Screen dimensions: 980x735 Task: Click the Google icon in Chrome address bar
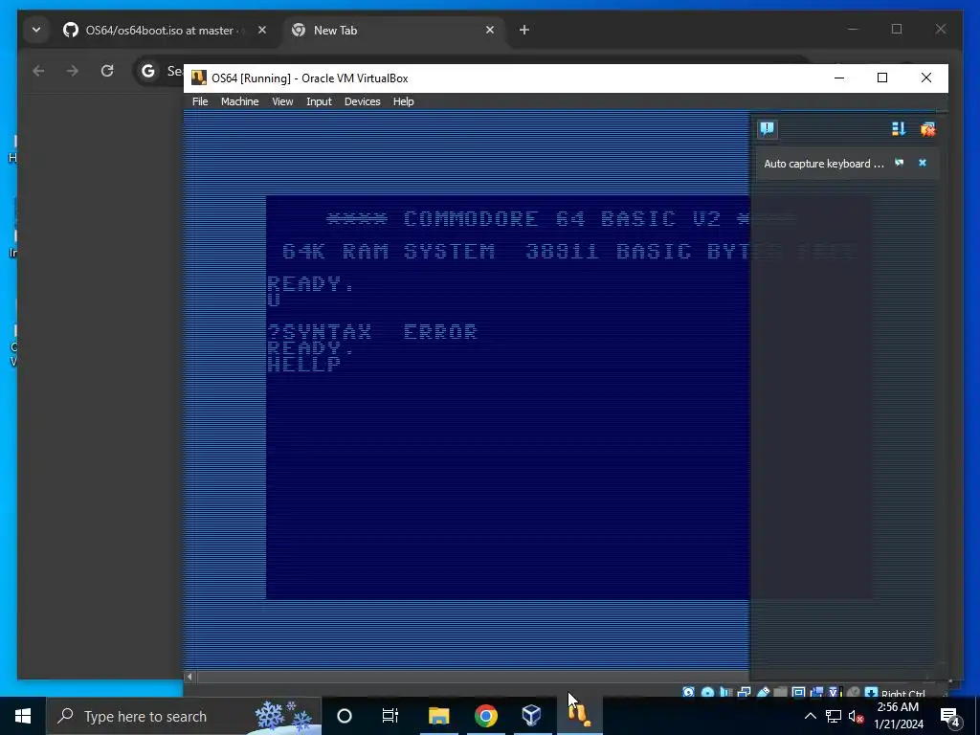pyautogui.click(x=148, y=71)
